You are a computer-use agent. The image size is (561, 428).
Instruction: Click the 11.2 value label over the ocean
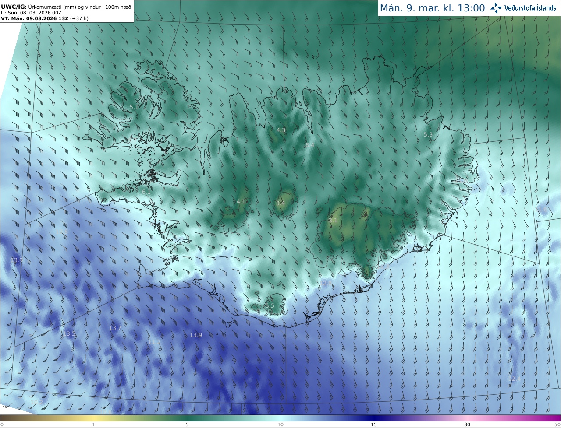(154, 342)
